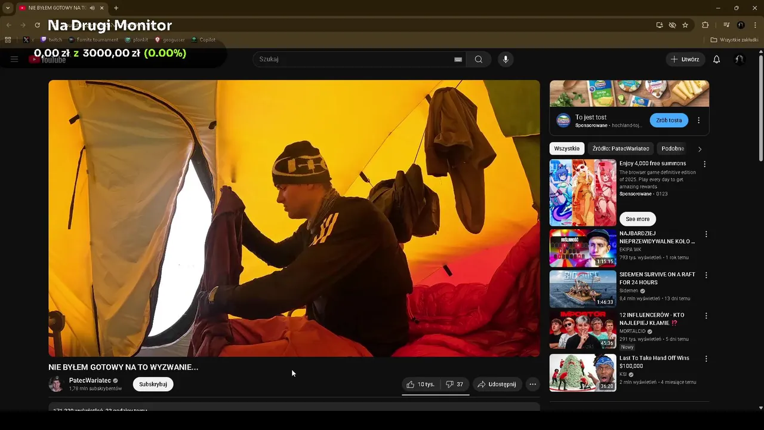Click the To jest tost ad banner
The image size is (764, 430).
(x=629, y=93)
